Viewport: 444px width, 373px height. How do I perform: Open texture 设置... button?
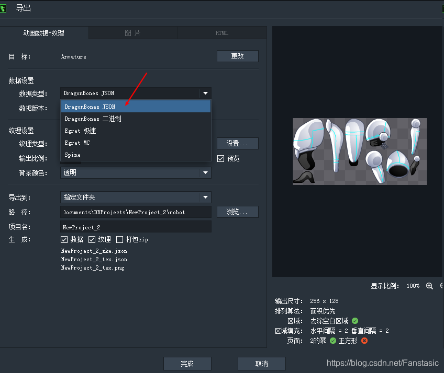[238, 143]
